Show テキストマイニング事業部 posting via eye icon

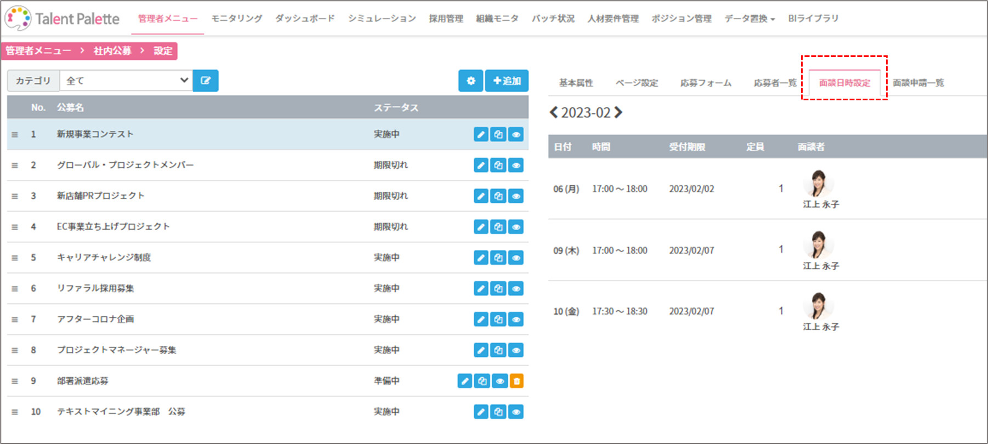[x=516, y=412]
